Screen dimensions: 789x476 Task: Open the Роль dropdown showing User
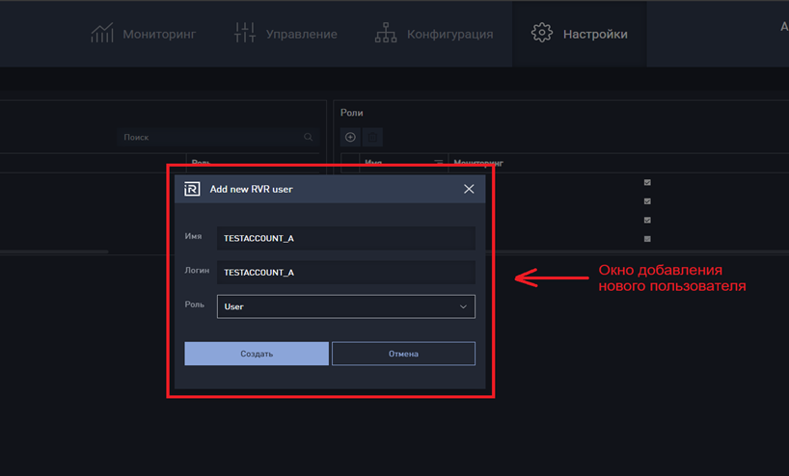tap(346, 306)
